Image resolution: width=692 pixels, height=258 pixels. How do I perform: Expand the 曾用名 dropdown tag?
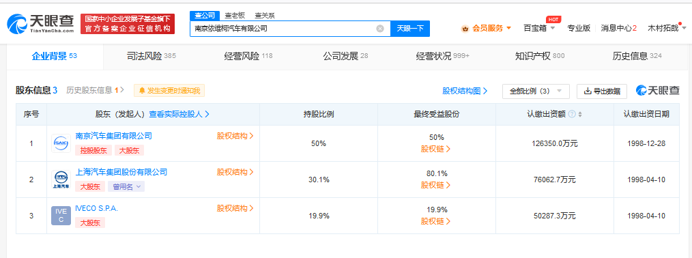[x=126, y=186]
